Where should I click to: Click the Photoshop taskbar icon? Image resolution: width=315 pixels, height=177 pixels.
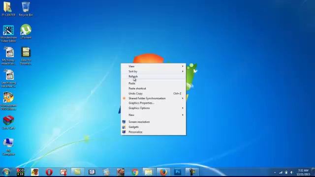pos(178,172)
